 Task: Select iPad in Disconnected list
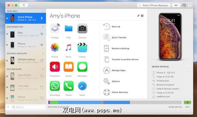click(x=26, y=34)
